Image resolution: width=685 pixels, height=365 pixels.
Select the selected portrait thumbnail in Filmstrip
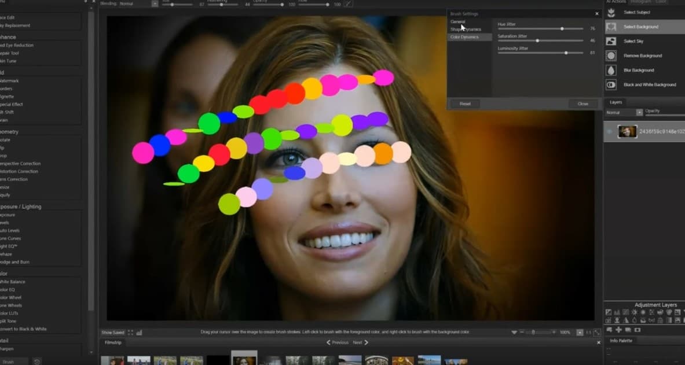point(244,359)
